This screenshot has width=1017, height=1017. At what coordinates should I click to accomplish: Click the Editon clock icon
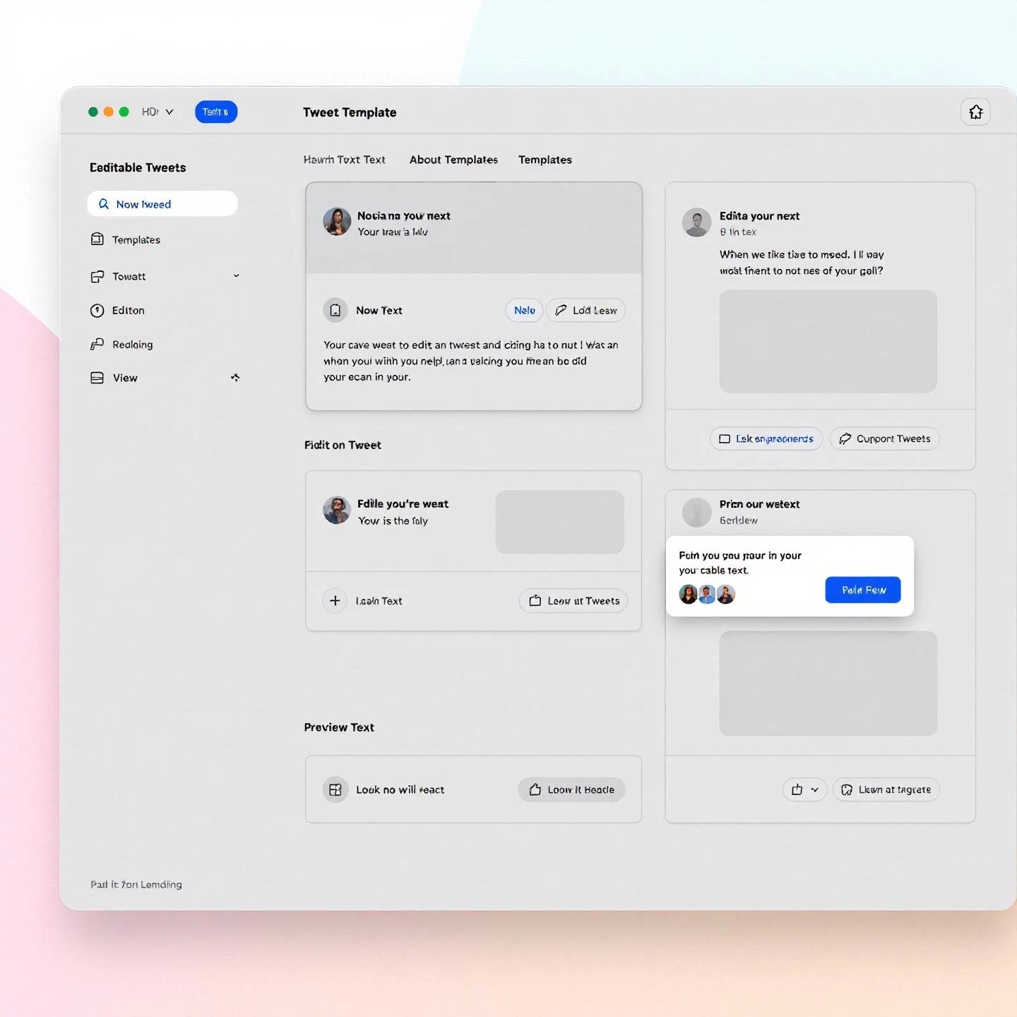click(97, 310)
